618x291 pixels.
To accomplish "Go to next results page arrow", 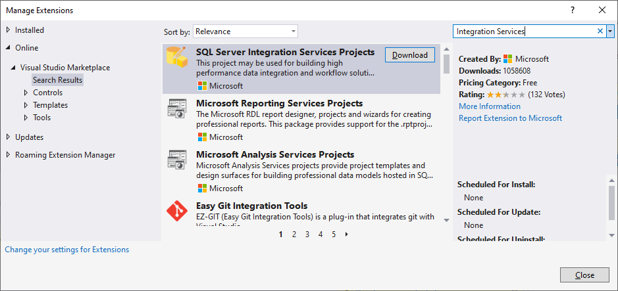I will pyautogui.click(x=347, y=234).
